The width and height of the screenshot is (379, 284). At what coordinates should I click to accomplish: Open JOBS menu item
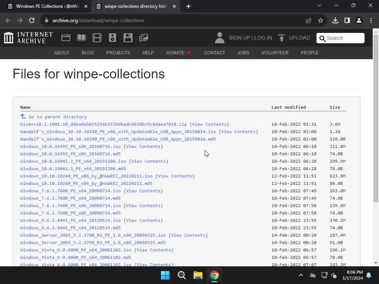[x=243, y=53]
